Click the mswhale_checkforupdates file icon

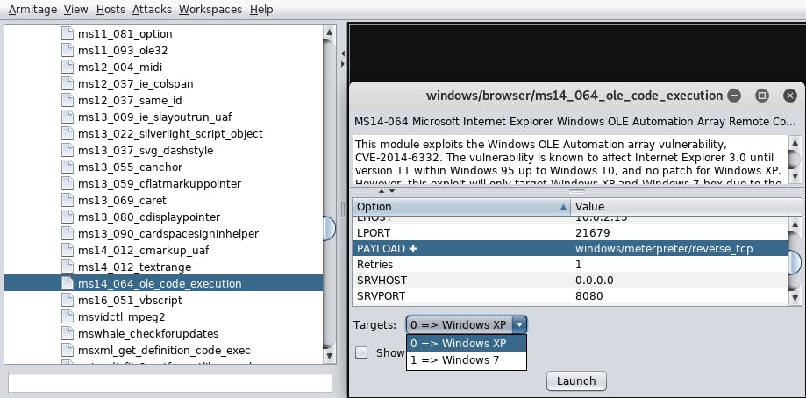(68, 333)
